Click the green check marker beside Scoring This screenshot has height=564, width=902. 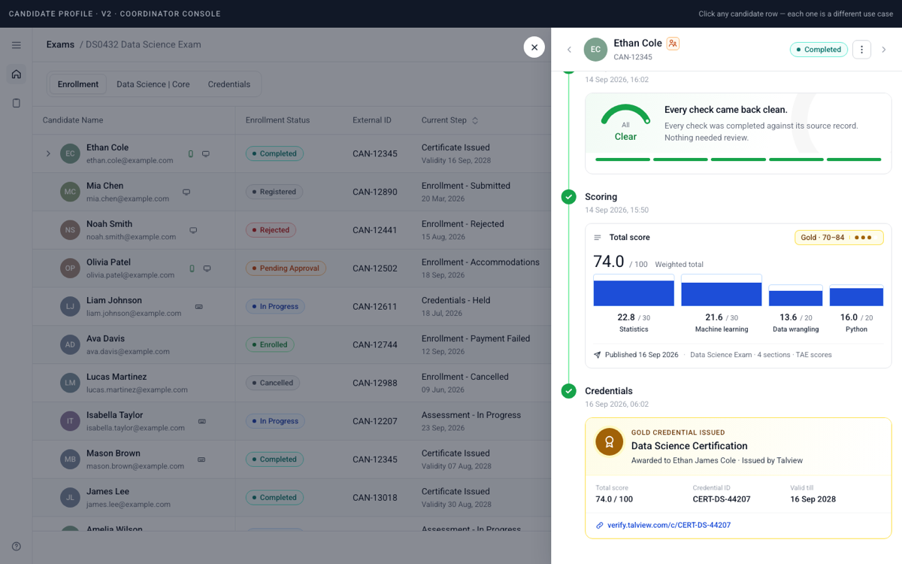click(569, 197)
